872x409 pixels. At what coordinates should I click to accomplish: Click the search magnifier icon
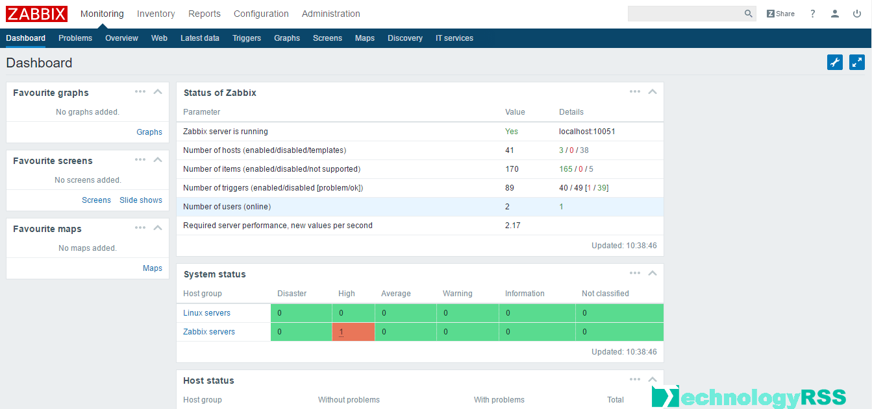[749, 14]
